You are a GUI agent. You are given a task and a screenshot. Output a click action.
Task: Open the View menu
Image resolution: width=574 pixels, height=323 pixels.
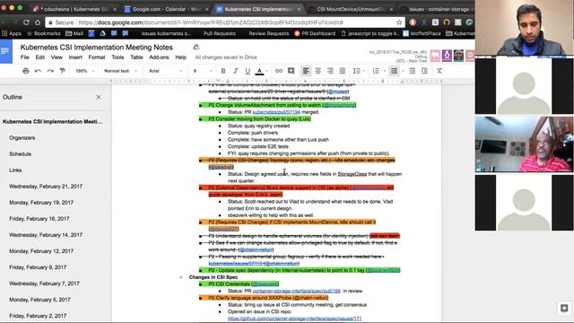[57, 57]
